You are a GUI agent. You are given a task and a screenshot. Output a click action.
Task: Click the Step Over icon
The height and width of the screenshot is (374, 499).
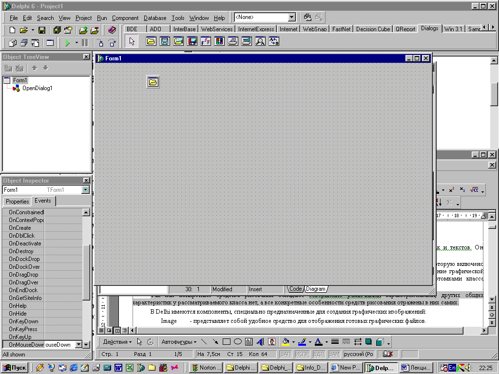tap(112, 43)
